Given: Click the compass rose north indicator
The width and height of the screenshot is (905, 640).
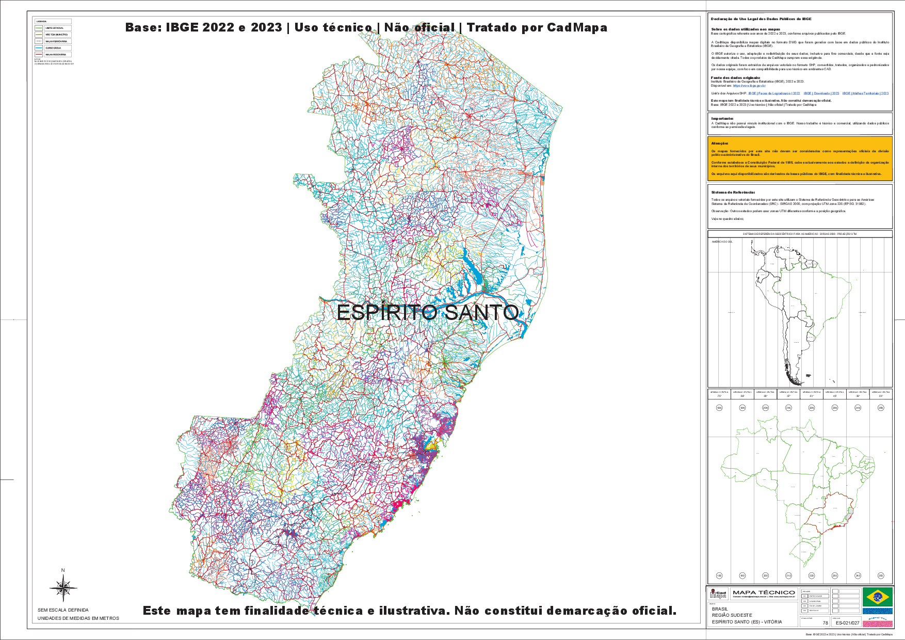Looking at the screenshot, I should [x=63, y=587].
